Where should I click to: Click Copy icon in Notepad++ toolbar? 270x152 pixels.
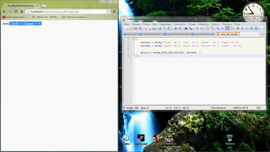[165, 28]
